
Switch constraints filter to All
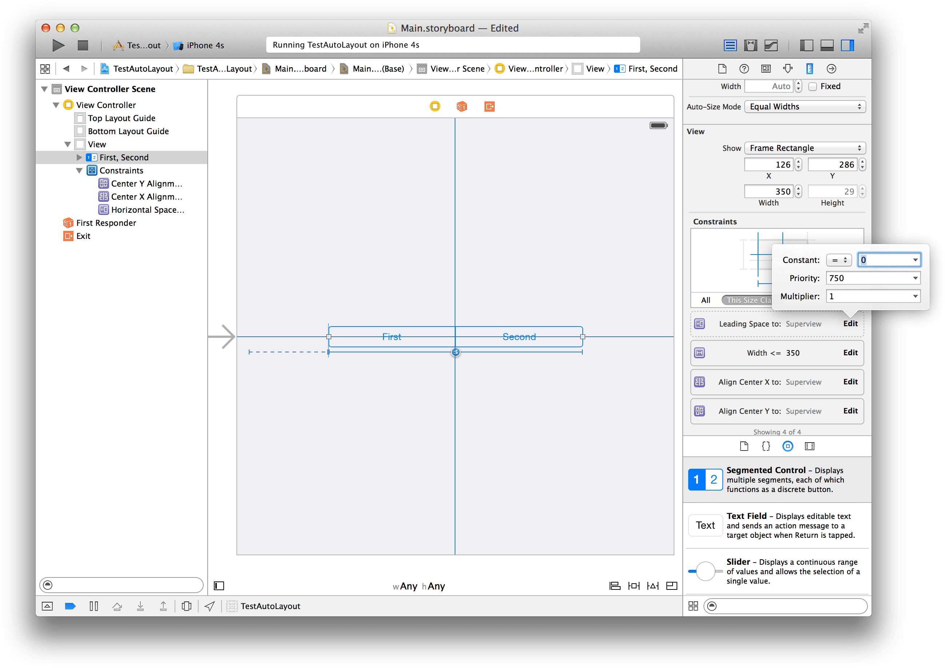pos(705,300)
